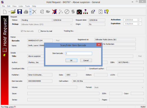The width and height of the screenshot is (147, 108).
Task: Expand the Format dropdown
Action: (142, 87)
